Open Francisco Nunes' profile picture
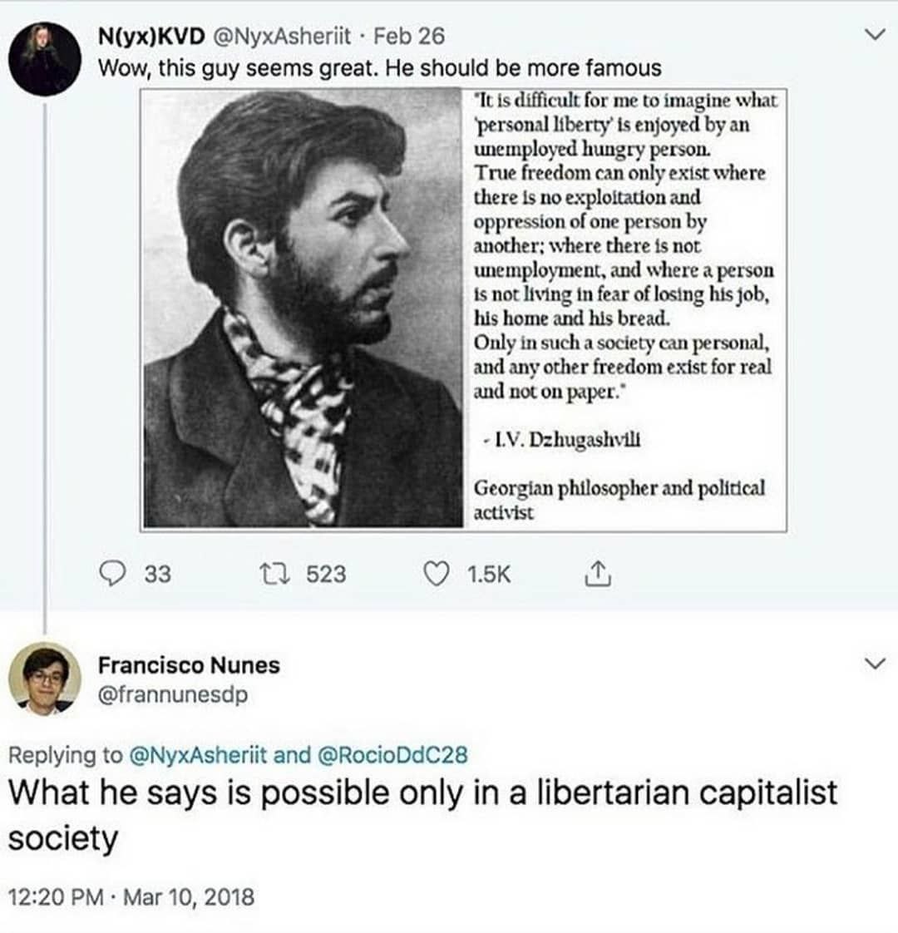This screenshot has height=933, width=898. pyautogui.click(x=44, y=679)
